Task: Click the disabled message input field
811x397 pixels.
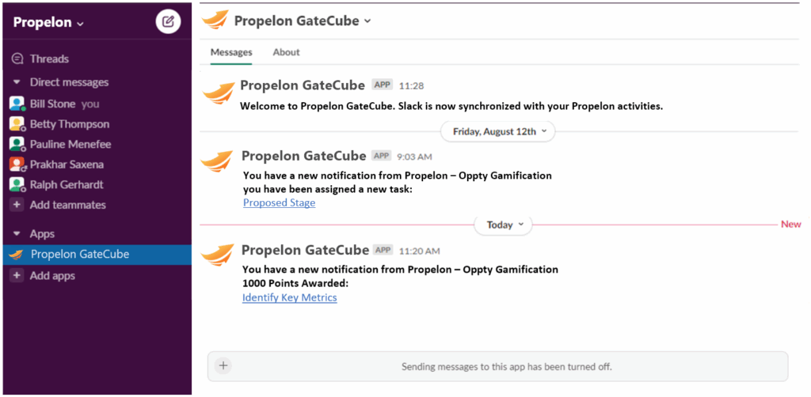Action: (x=497, y=366)
